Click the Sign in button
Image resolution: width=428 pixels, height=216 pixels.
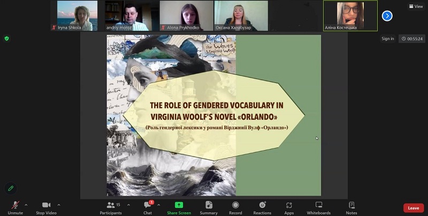click(387, 39)
